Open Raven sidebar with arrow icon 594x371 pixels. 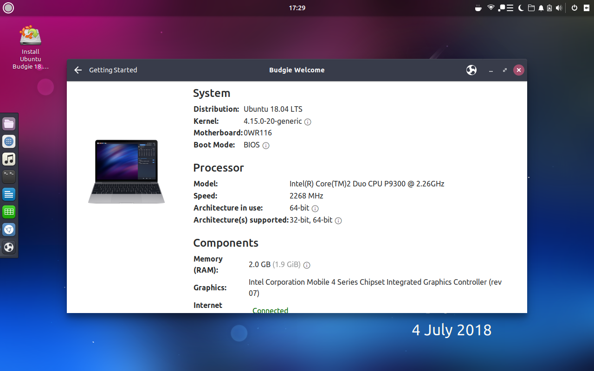coord(587,8)
